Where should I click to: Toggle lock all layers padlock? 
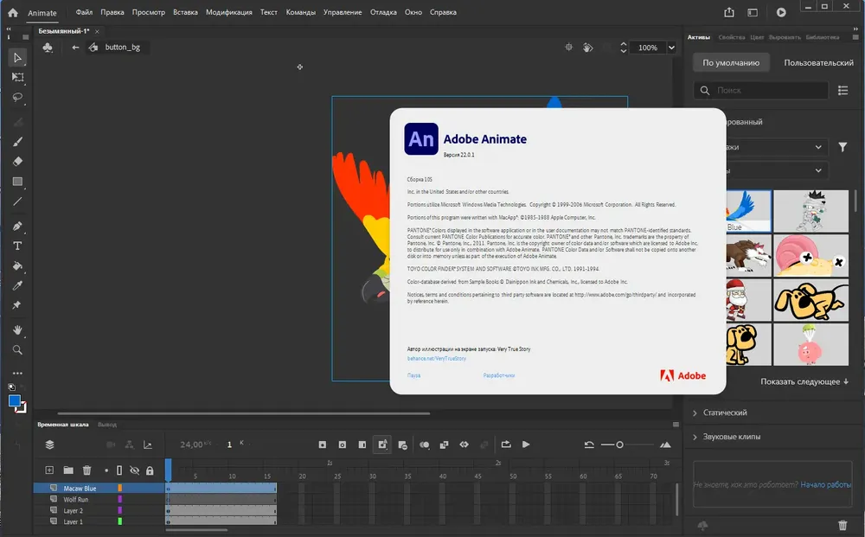(x=150, y=470)
